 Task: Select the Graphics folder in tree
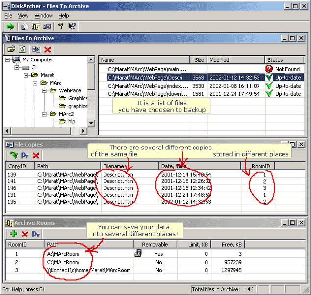tap(78, 98)
